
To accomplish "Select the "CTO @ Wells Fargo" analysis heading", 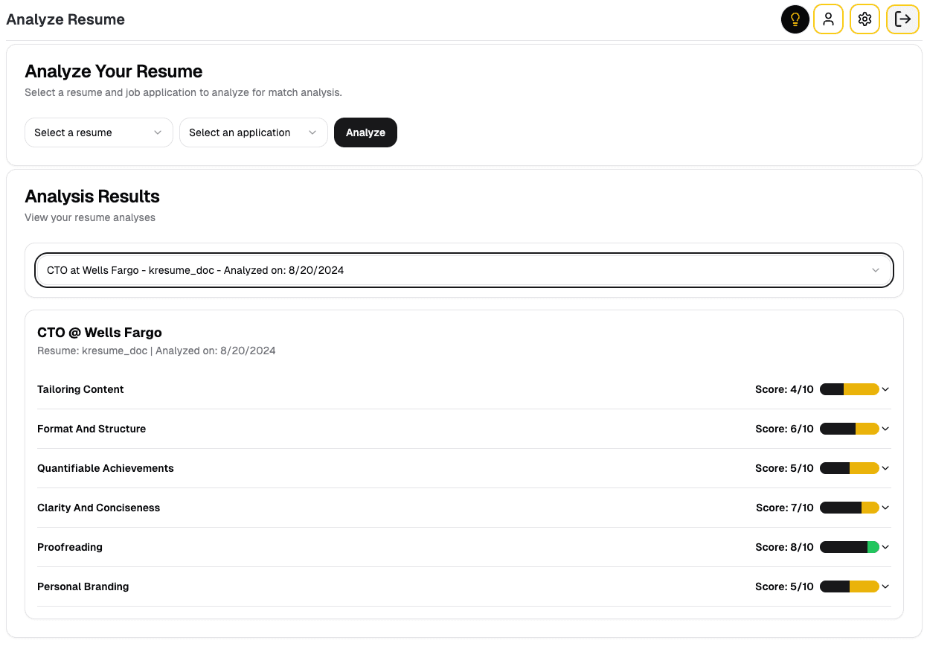I will tap(99, 332).
